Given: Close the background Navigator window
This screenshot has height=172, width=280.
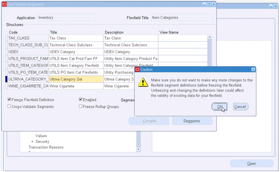Looking at the screenshot, I should 276,6.
